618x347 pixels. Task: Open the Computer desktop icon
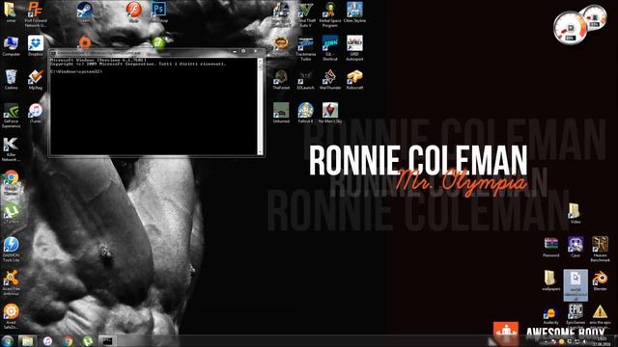point(11,46)
